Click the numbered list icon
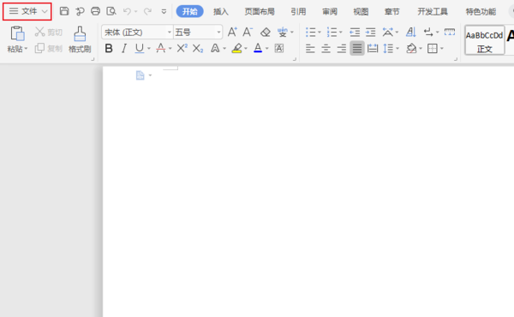 [x=332, y=32]
